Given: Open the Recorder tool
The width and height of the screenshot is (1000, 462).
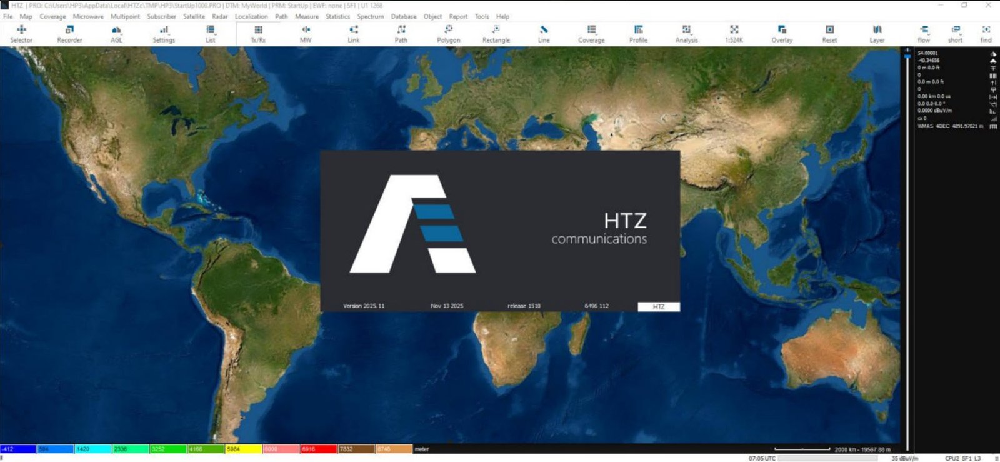Looking at the screenshot, I should tap(69, 34).
